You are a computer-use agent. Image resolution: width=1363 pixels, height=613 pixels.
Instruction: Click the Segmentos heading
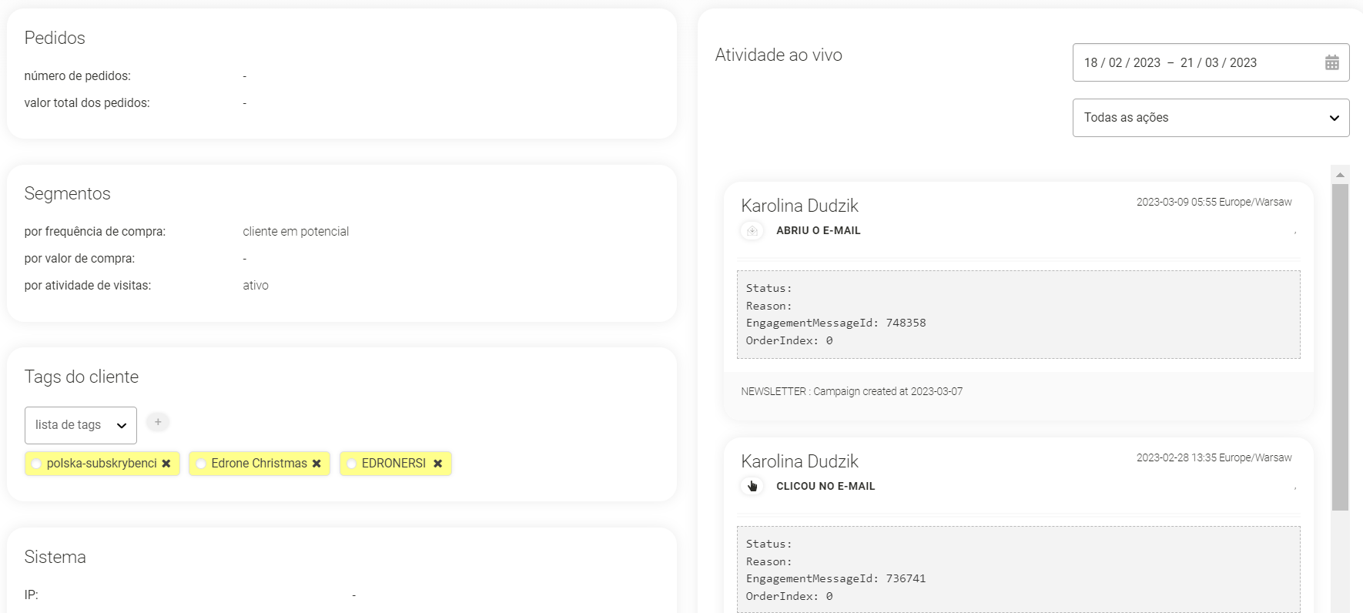(67, 193)
